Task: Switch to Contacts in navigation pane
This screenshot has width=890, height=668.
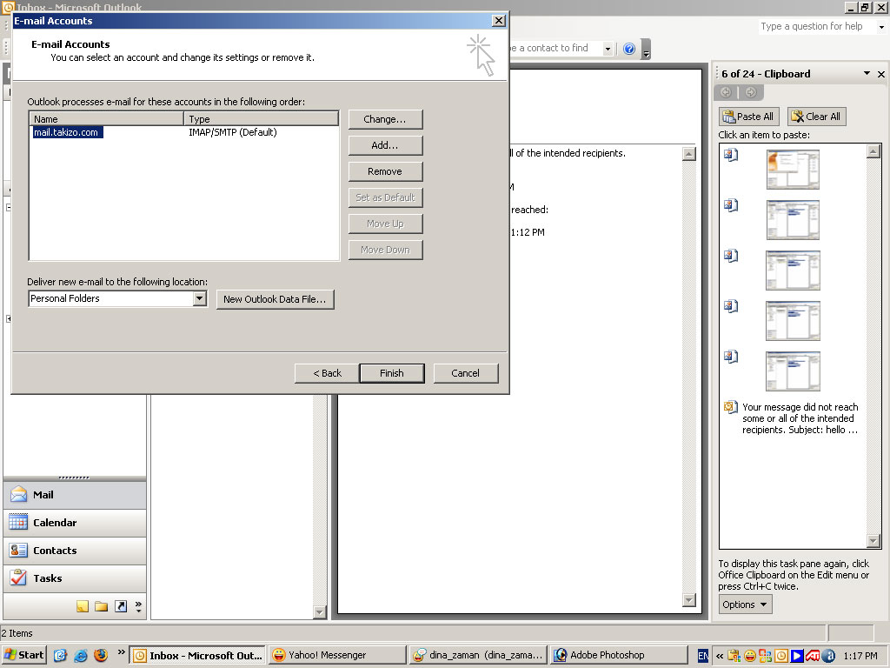Action: click(x=75, y=551)
